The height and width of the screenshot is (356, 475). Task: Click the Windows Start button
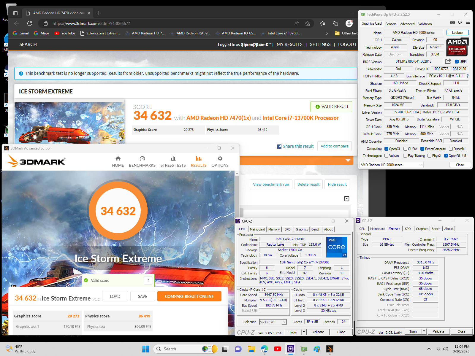coord(145,349)
